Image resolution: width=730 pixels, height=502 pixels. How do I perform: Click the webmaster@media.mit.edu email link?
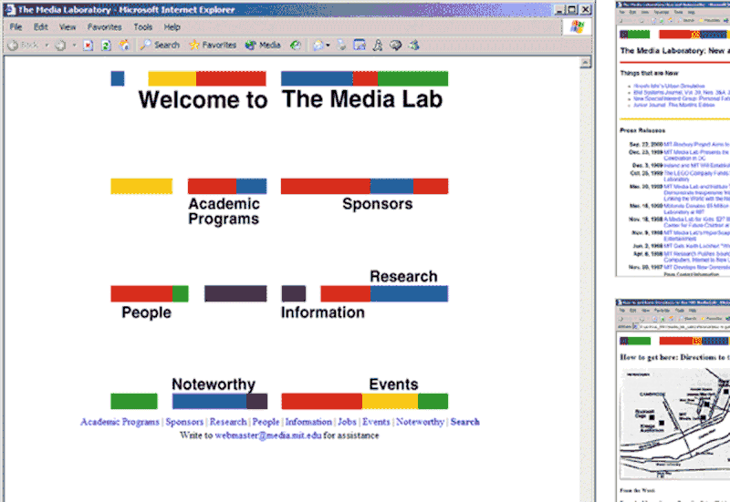pyautogui.click(x=268, y=435)
